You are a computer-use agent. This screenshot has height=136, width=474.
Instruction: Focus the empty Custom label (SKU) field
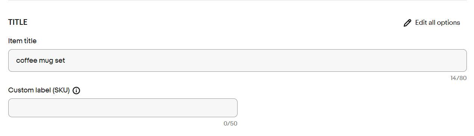pos(123,108)
